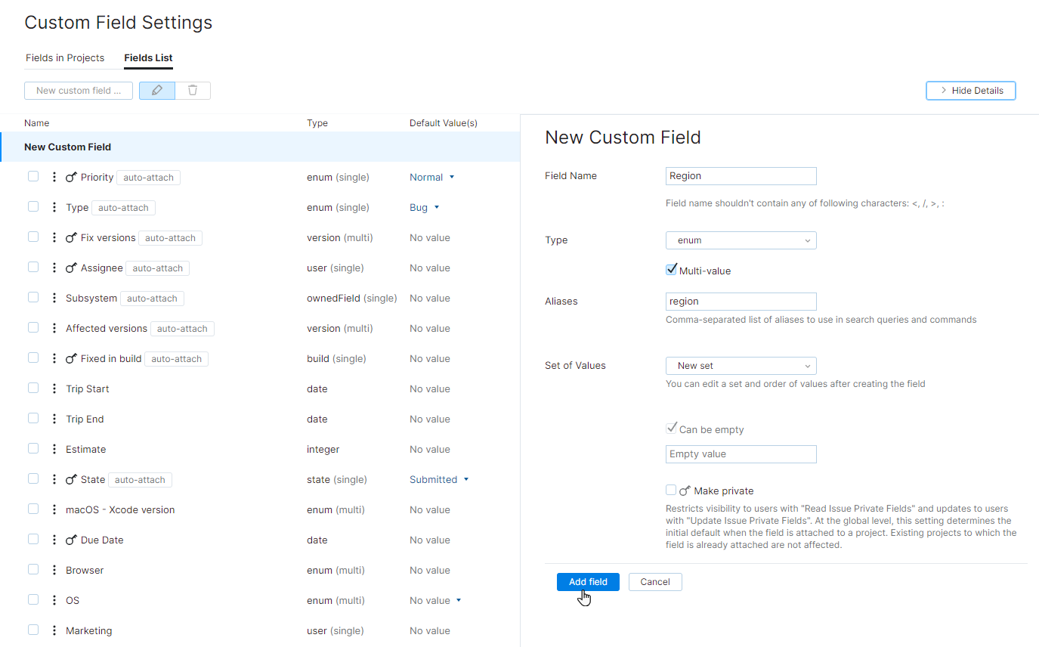Uncheck the Multi-value checkbox
Image resolution: width=1039 pixels, height=647 pixels.
(x=671, y=270)
